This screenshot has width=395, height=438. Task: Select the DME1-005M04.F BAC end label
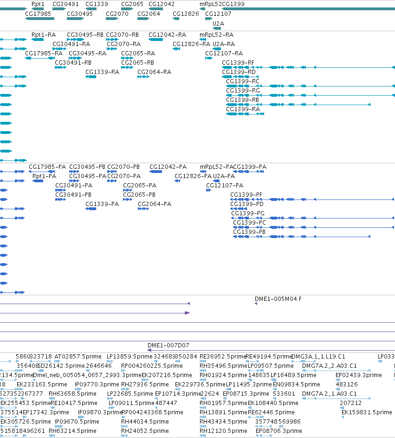click(278, 299)
